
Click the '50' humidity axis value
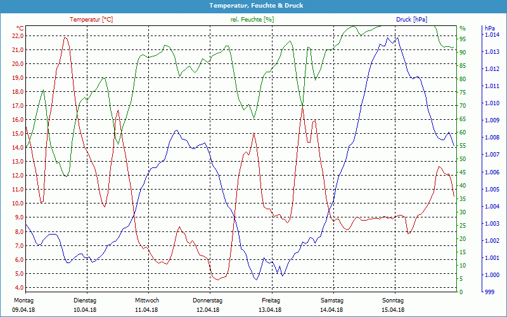[463, 159]
